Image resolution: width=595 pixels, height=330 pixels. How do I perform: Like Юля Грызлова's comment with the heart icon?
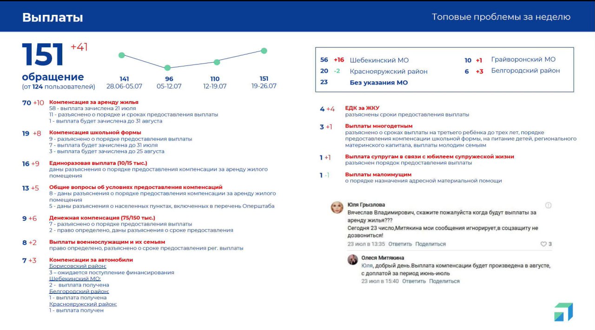click(543, 244)
